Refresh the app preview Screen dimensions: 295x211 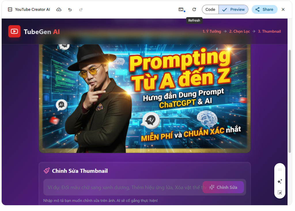tap(194, 10)
